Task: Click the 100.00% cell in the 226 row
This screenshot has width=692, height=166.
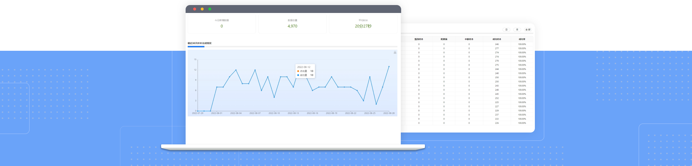Action: coord(522,123)
